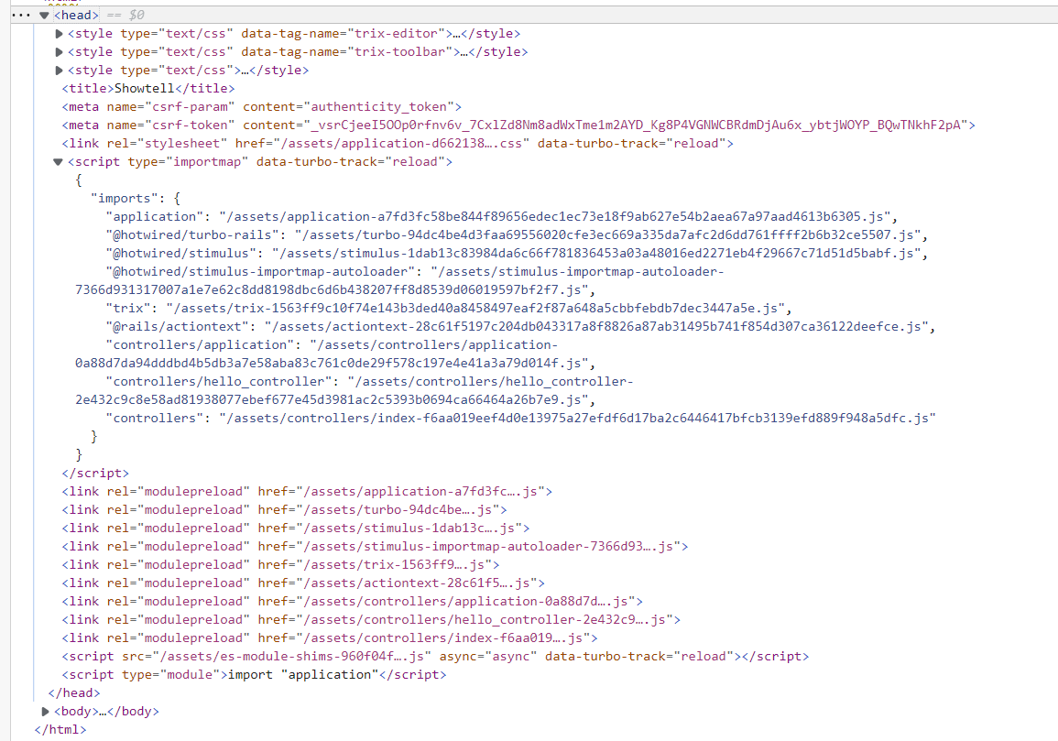Image resolution: width=1058 pixels, height=741 pixels.
Task: Select the closing head tag
Action: coord(74,692)
